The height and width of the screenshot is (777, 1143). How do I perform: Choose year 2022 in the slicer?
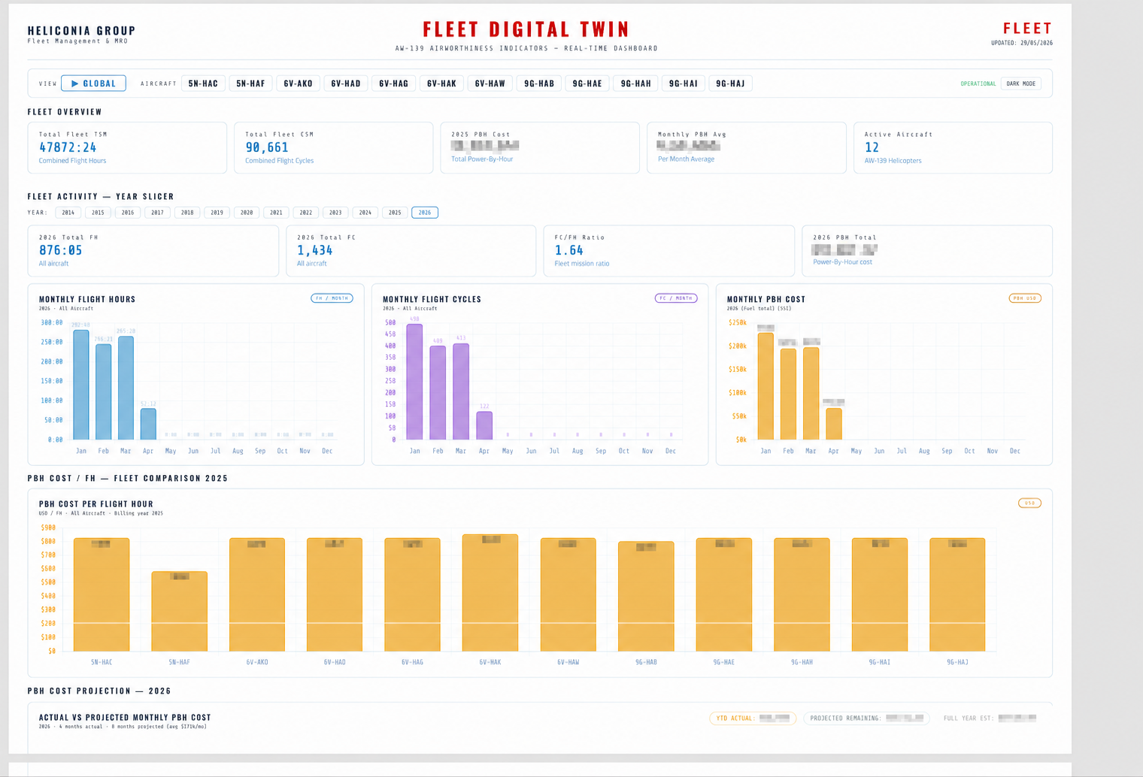pos(306,213)
